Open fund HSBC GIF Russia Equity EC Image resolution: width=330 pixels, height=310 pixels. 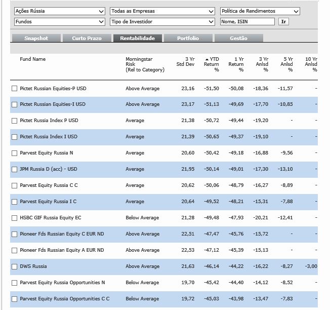[x=51, y=218]
